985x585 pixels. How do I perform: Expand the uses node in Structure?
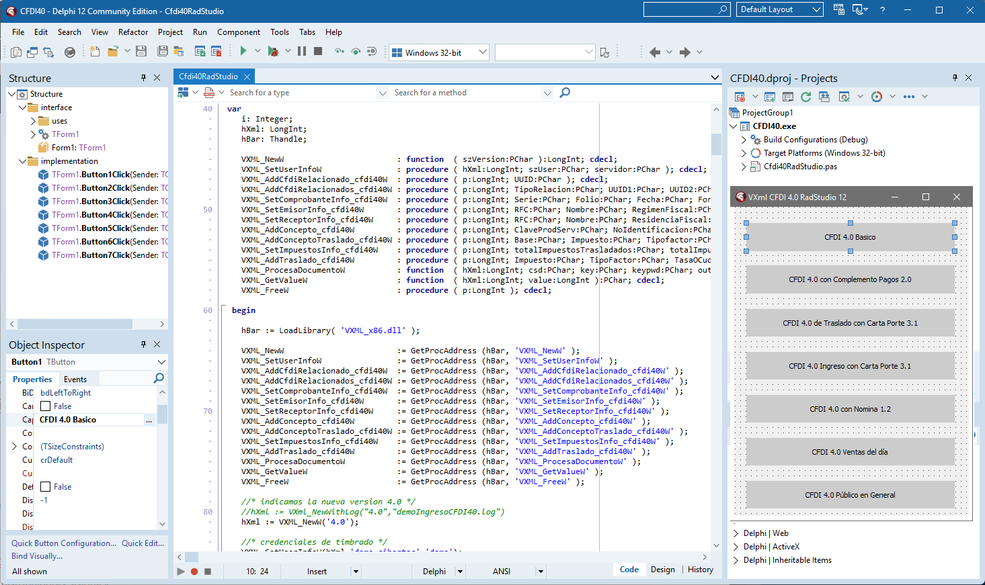pos(33,121)
